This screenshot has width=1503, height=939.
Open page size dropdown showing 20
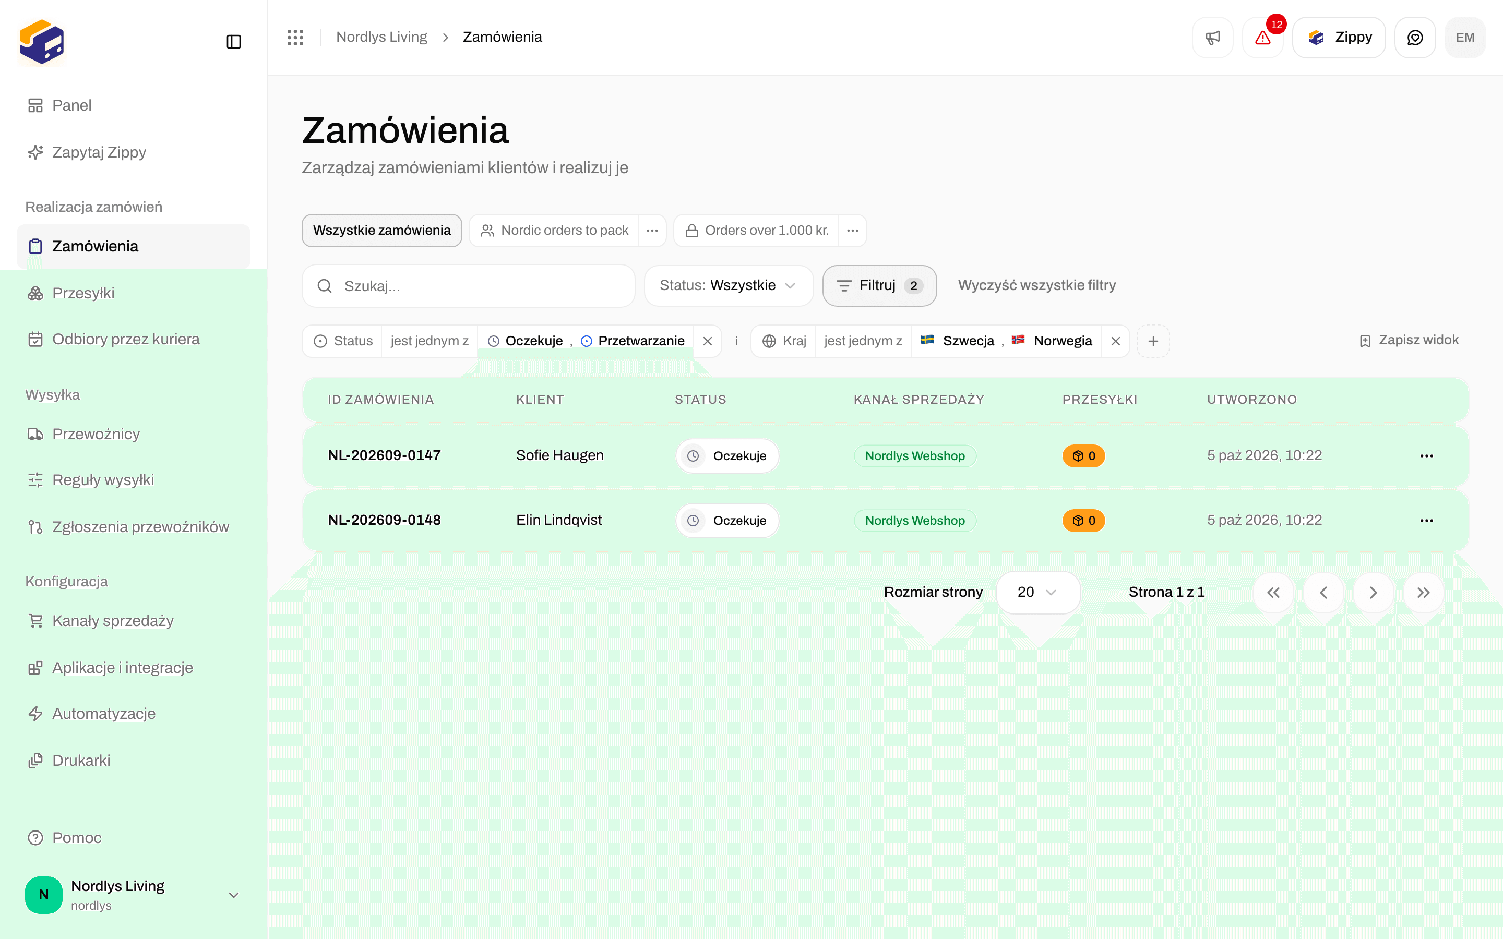pos(1038,593)
